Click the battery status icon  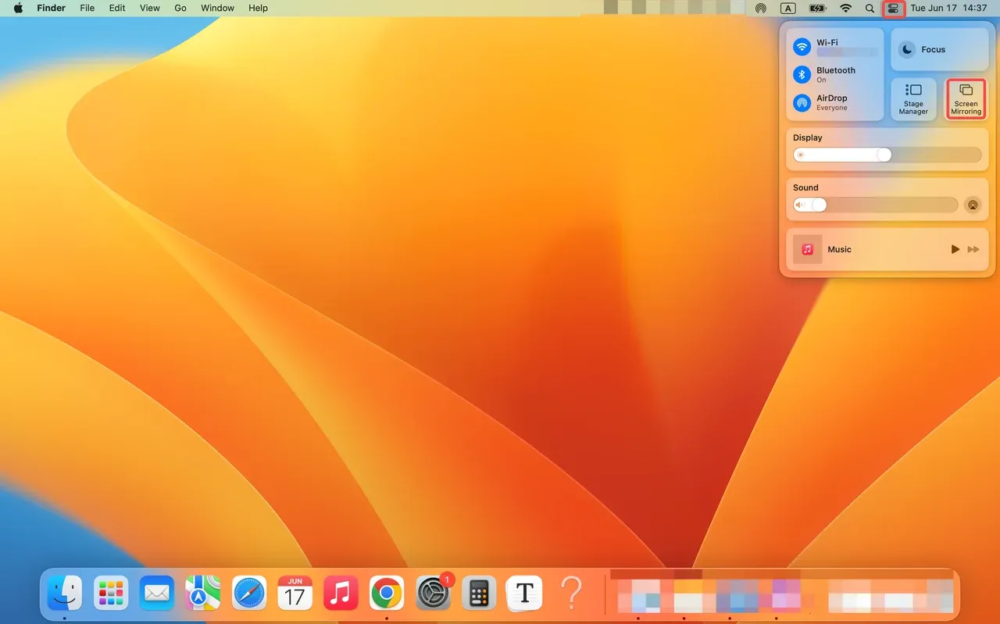click(817, 9)
